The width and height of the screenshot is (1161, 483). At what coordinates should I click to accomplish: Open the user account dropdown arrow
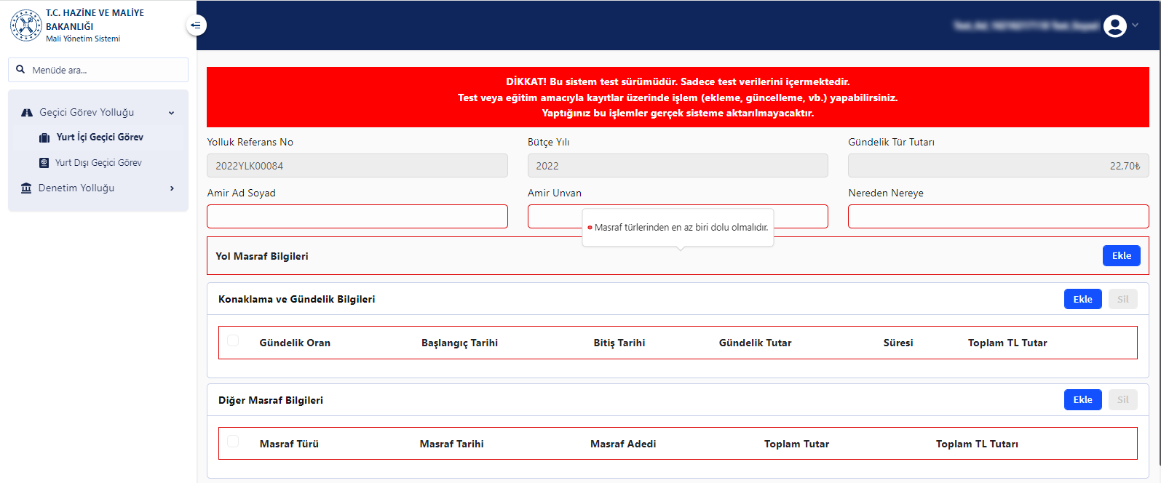pos(1135,25)
